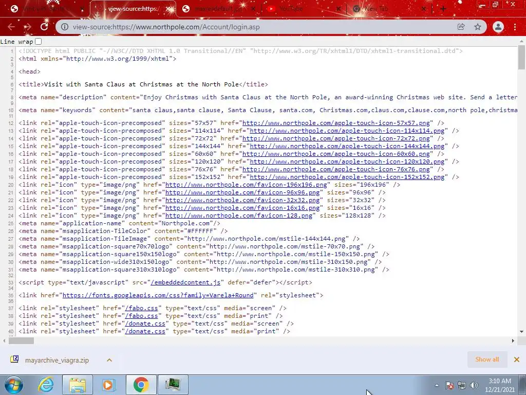Go forward to the next page

point(28,27)
